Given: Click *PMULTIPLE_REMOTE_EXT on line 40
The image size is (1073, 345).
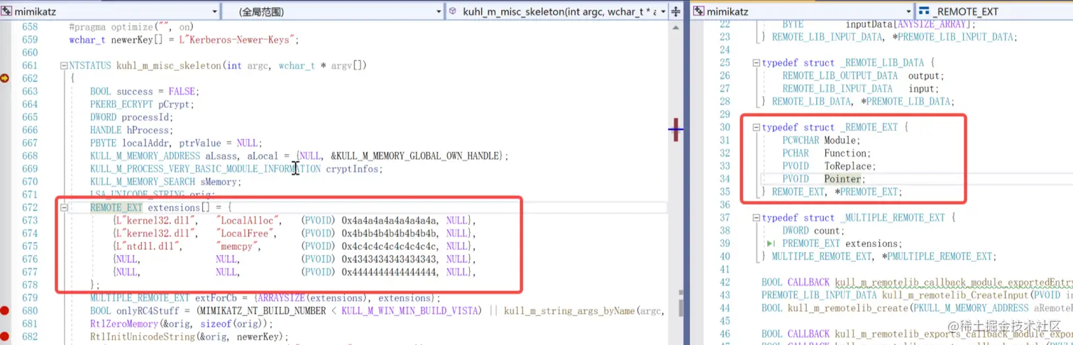Looking at the screenshot, I should (938, 256).
